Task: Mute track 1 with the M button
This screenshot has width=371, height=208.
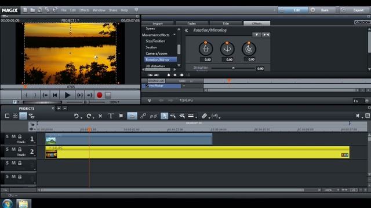Action: [13, 136]
